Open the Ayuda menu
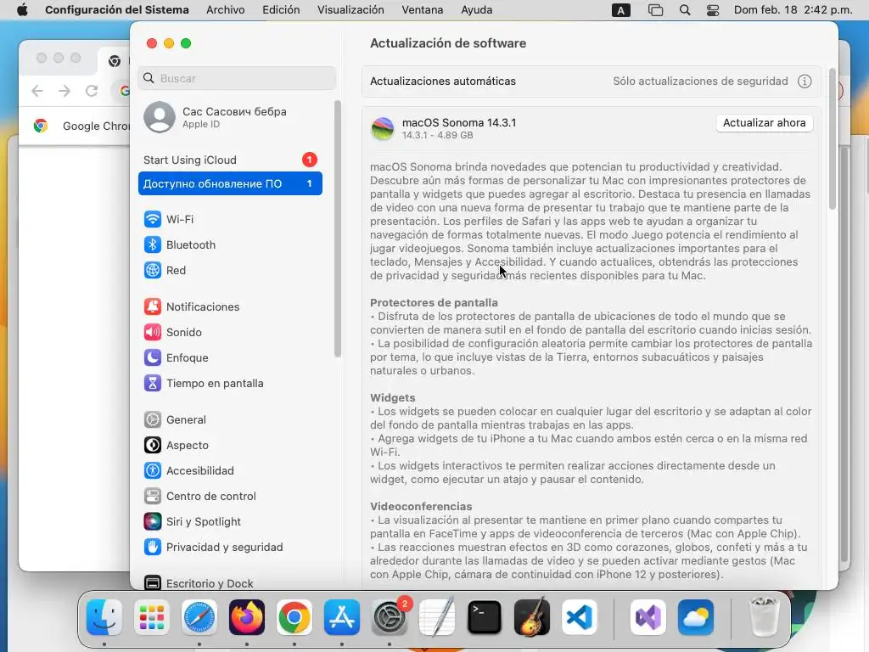869x652 pixels. (x=477, y=10)
